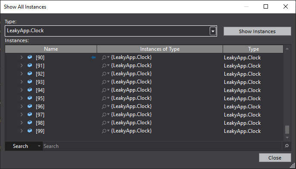This screenshot has width=296, height=169.
Task: Sort by the Name column header
Action: 51,49
